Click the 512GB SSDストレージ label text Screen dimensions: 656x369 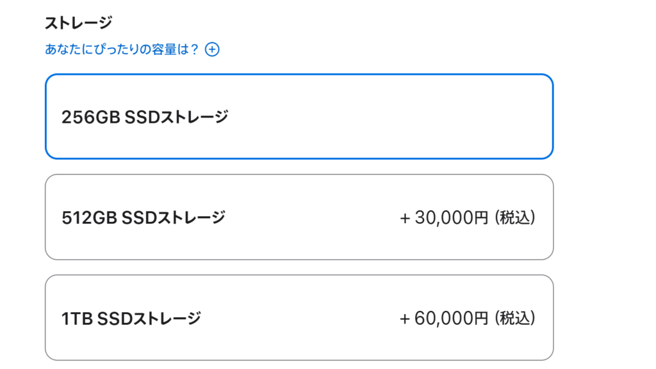tap(143, 217)
